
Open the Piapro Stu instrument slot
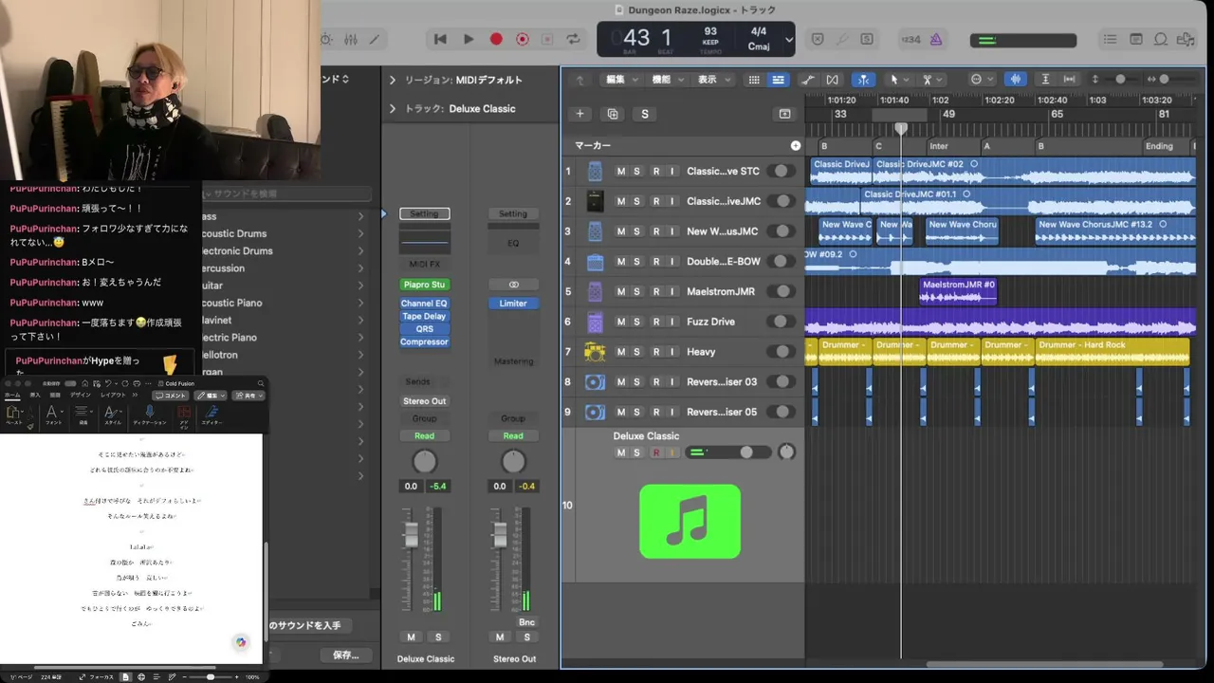click(x=424, y=285)
